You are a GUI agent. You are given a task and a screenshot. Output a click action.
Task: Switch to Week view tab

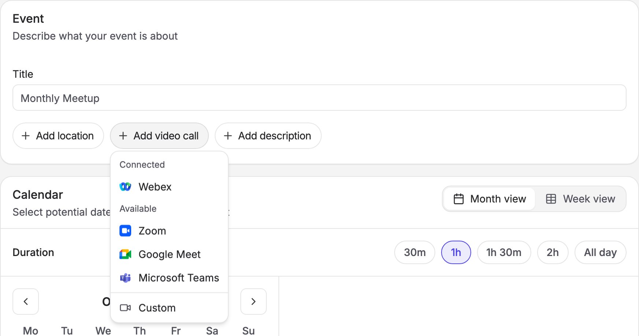click(580, 199)
